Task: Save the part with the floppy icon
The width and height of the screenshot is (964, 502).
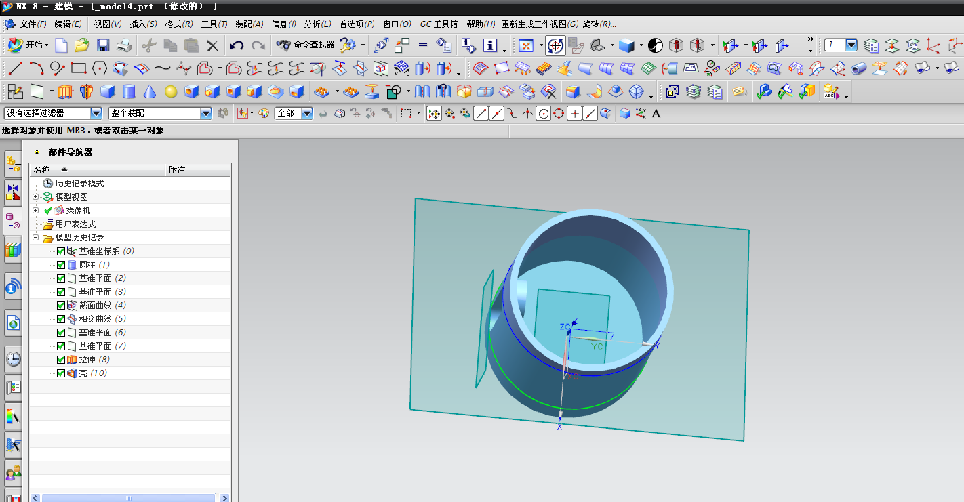Action: tap(103, 45)
